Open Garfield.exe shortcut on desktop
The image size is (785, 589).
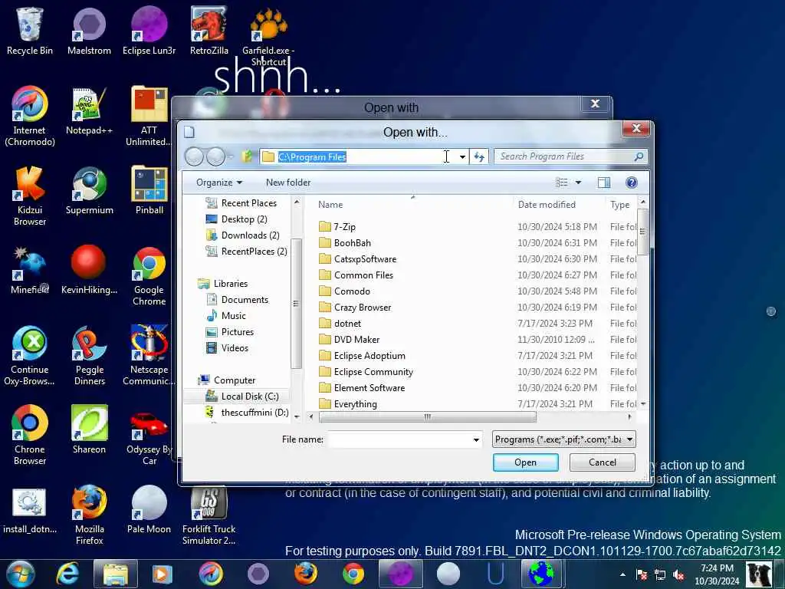[268, 38]
